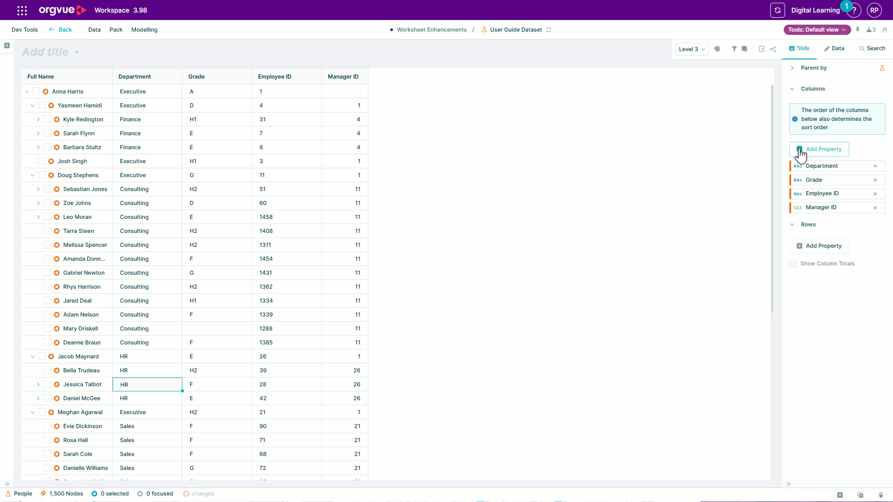Tick the checkbox for Anna Harris
893x502 pixels.
point(36,92)
